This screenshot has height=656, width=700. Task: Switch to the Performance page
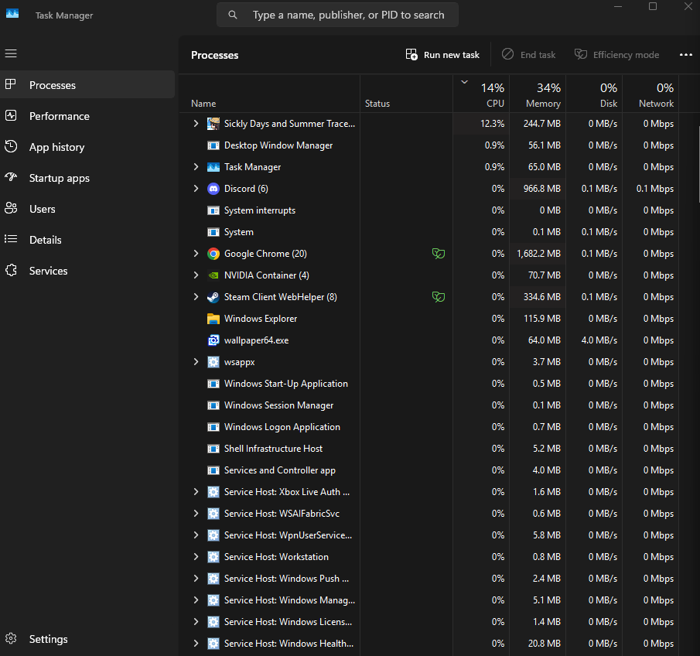coord(87,116)
